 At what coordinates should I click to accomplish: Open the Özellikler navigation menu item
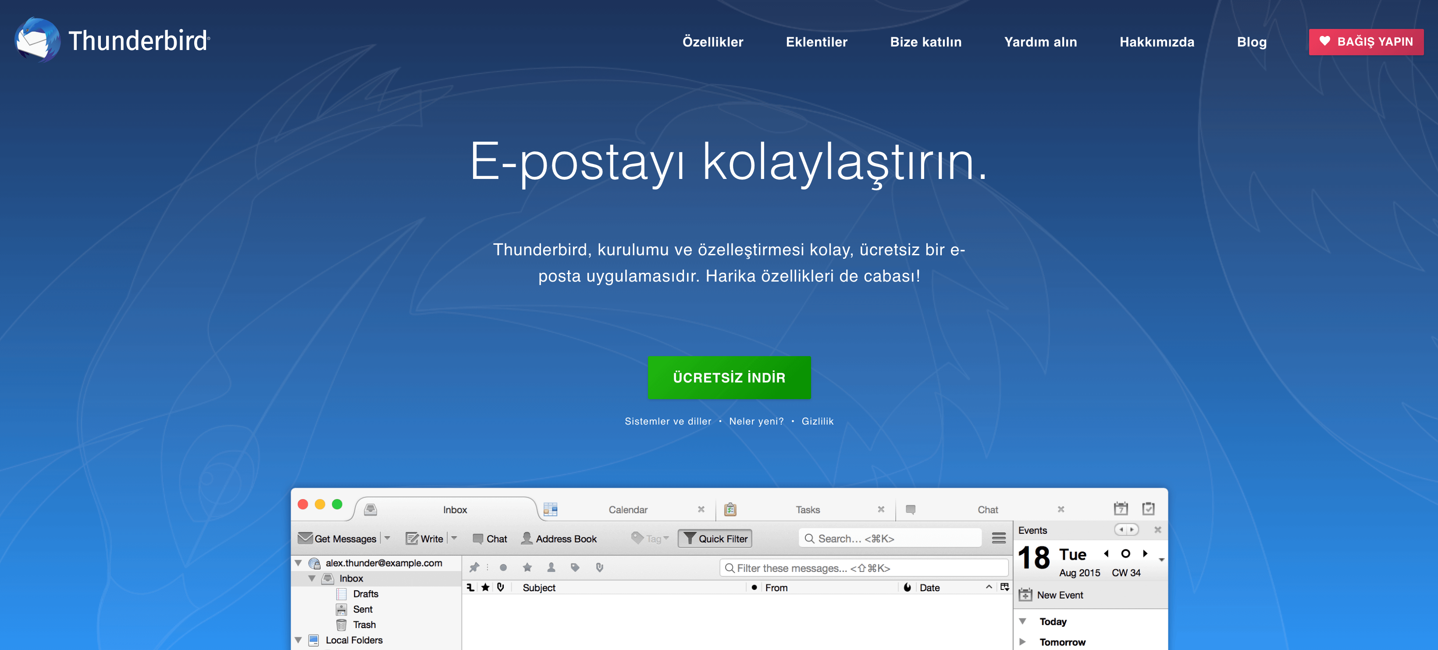712,42
